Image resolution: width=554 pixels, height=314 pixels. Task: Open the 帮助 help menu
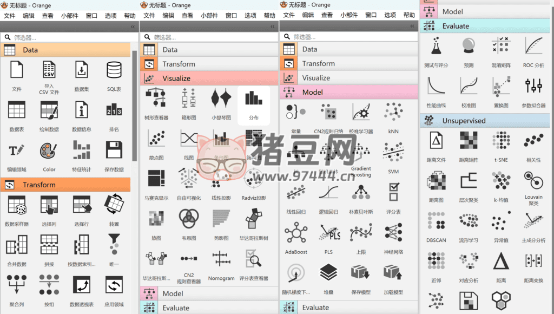[130, 15]
